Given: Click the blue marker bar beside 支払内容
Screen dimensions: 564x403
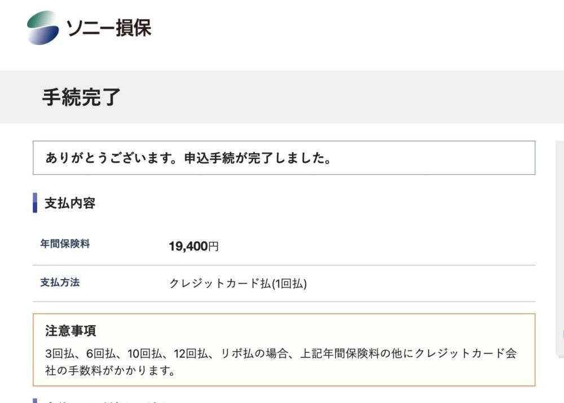Looking at the screenshot, I should [35, 203].
